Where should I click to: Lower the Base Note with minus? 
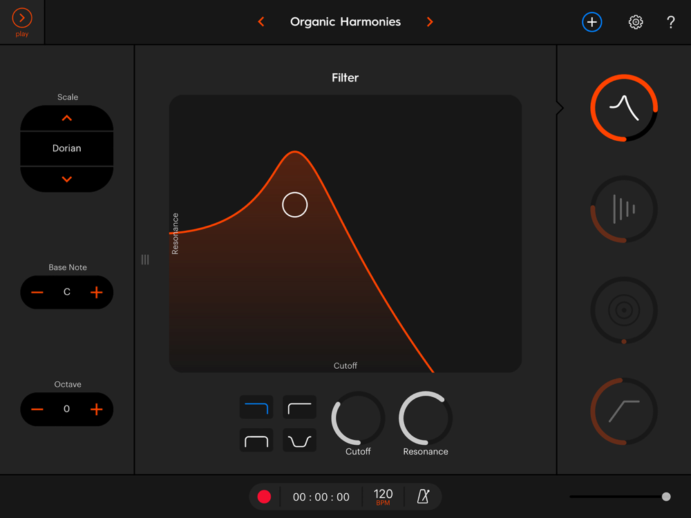coord(37,292)
